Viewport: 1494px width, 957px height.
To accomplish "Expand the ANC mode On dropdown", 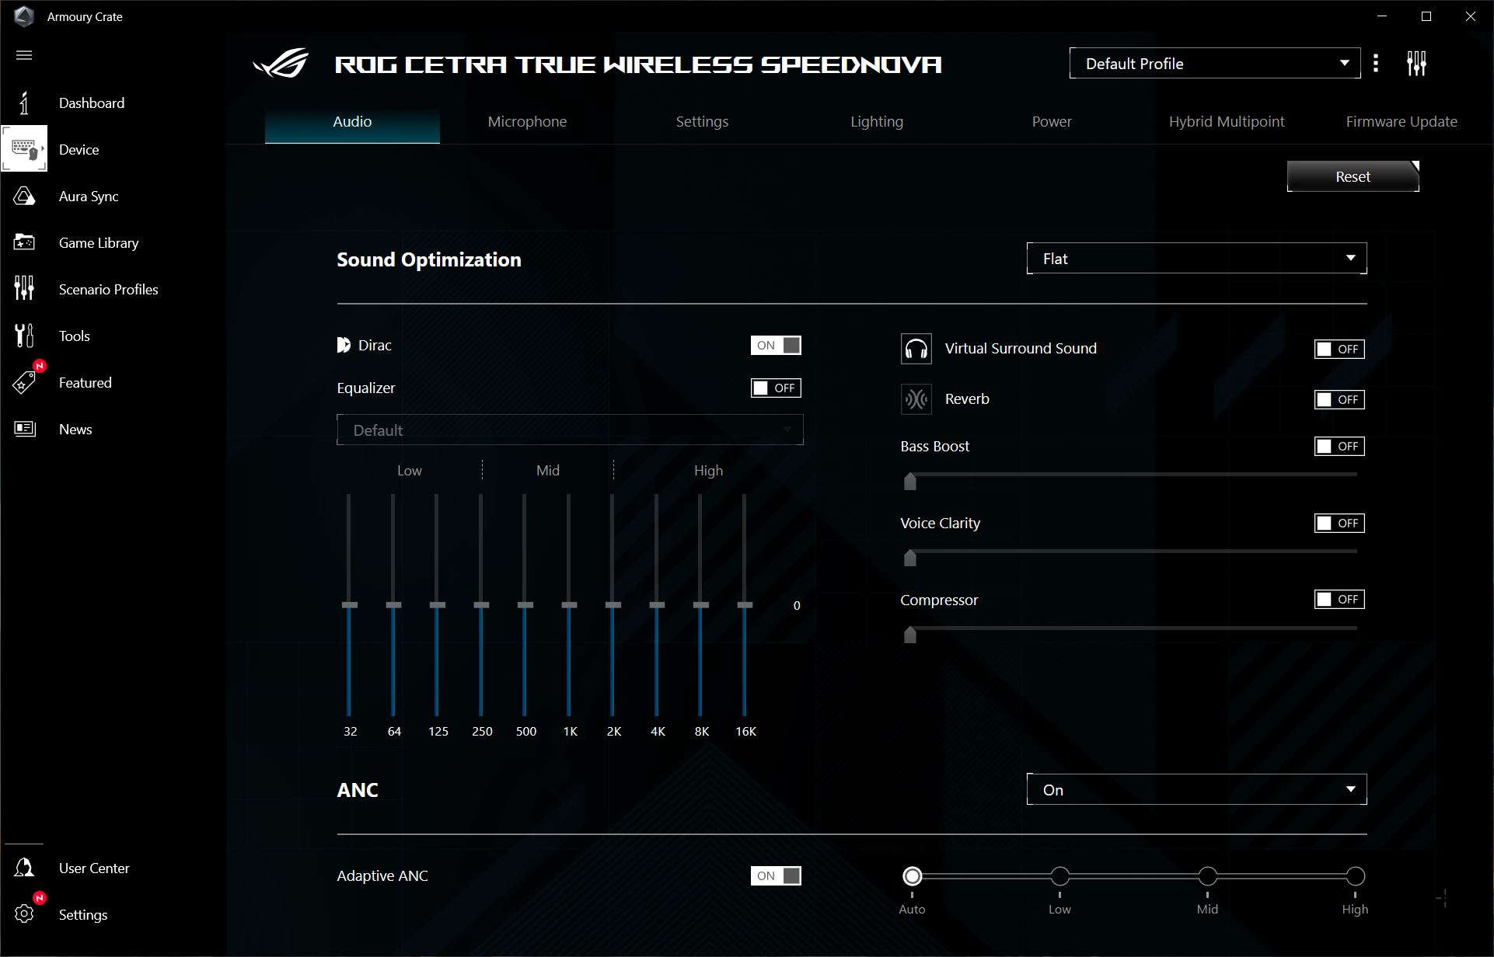I will (x=1196, y=789).
